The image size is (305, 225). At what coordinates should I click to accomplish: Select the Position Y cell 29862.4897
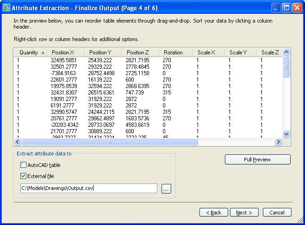[x=101, y=118]
